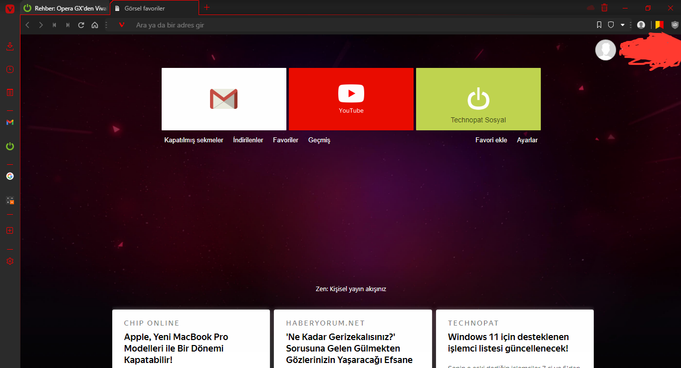Image resolution: width=681 pixels, height=368 pixels.
Task: Add a new web panel in sidebar
Action: [x=10, y=231]
